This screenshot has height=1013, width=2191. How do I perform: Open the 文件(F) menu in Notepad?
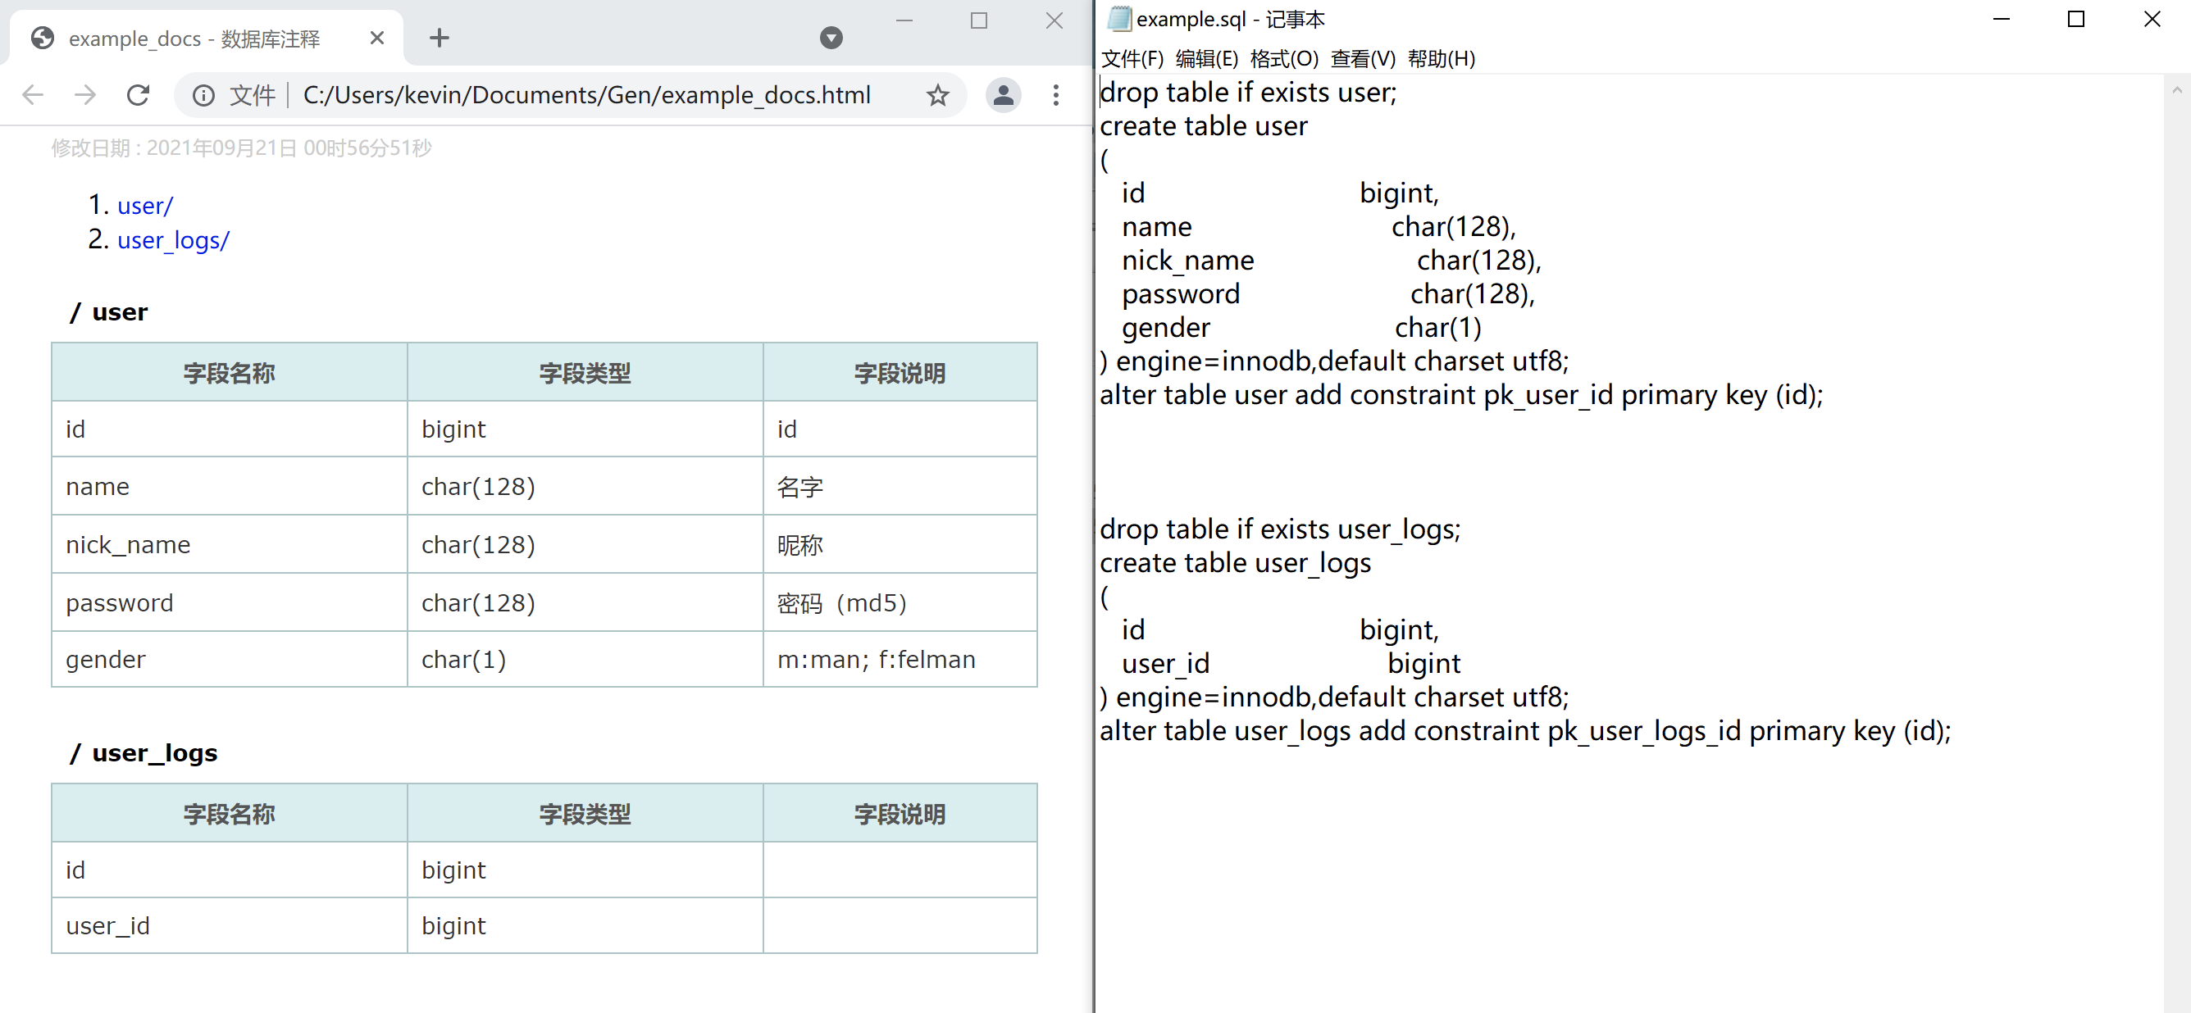click(1132, 59)
